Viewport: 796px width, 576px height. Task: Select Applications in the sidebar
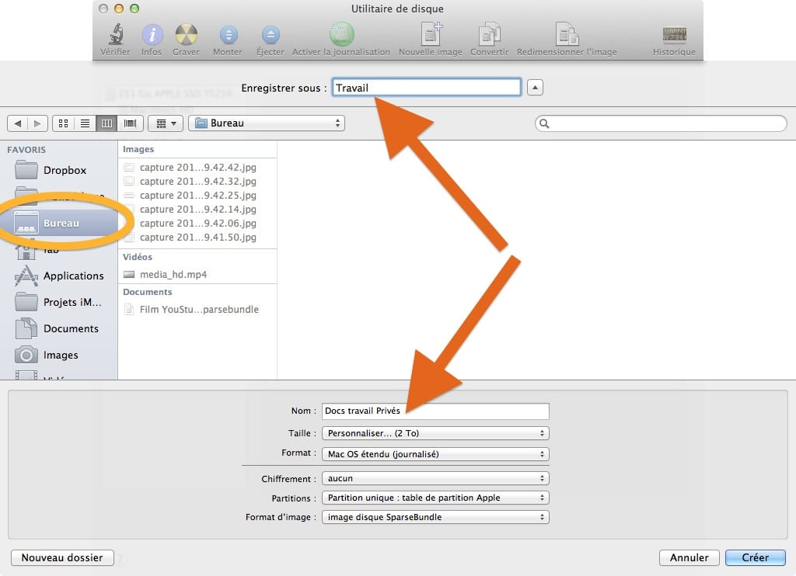coord(58,276)
